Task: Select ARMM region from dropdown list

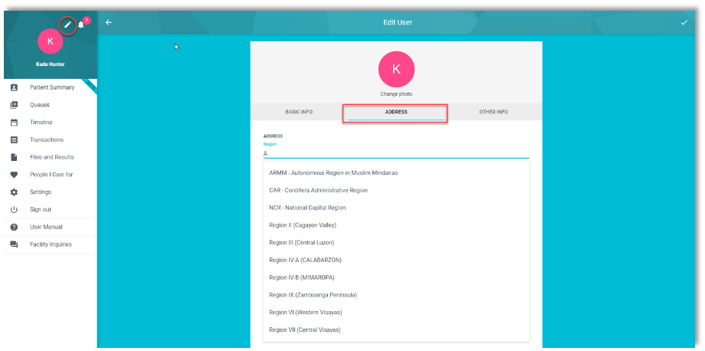Action: [333, 172]
